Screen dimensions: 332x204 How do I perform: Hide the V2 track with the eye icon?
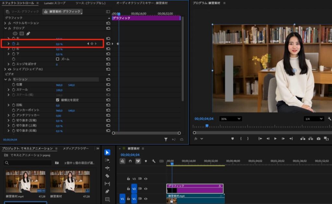pyautogui.click(x=146, y=189)
